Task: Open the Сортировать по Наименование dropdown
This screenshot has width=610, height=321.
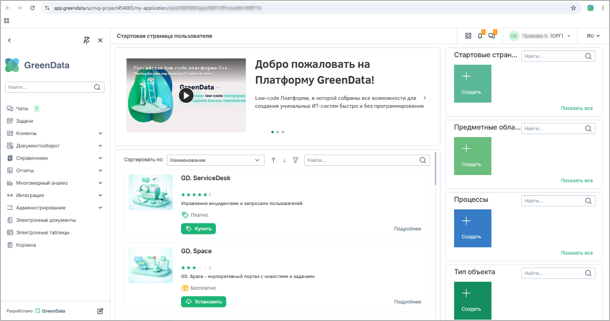Action: [x=216, y=160]
